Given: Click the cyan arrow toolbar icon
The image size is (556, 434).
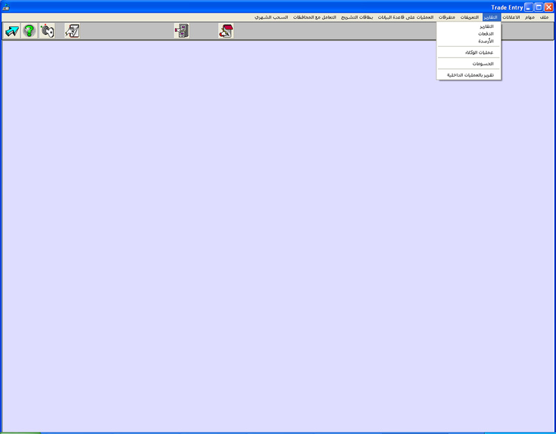Looking at the screenshot, I should pyautogui.click(x=12, y=31).
